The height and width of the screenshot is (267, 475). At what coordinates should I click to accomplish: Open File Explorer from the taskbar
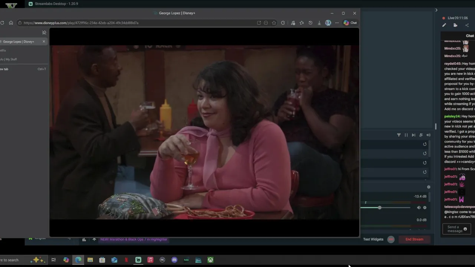[x=90, y=260]
